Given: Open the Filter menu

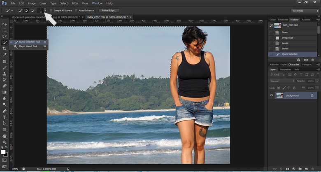Looking at the screenshot, I should tap(75, 3).
